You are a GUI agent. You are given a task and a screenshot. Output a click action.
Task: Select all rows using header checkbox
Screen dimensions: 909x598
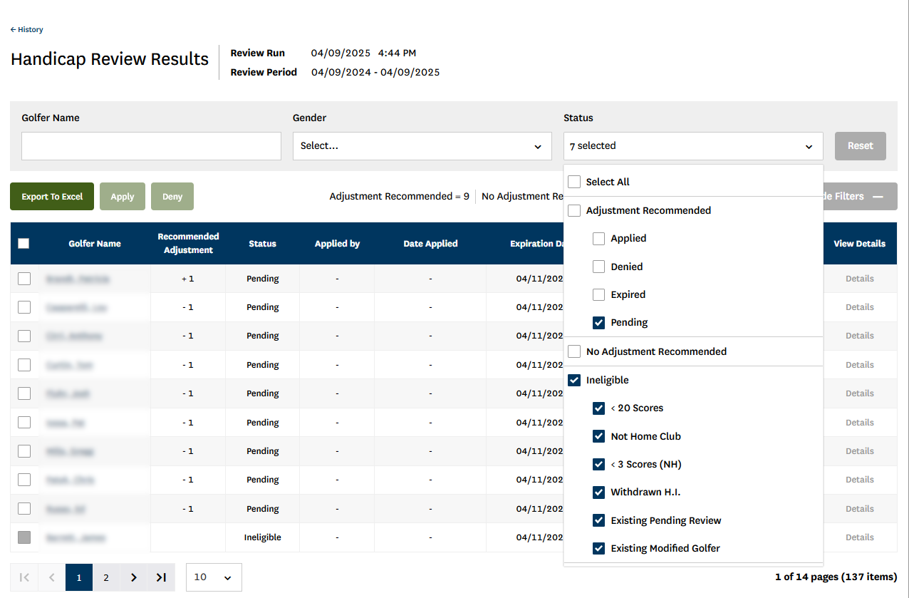(24, 244)
